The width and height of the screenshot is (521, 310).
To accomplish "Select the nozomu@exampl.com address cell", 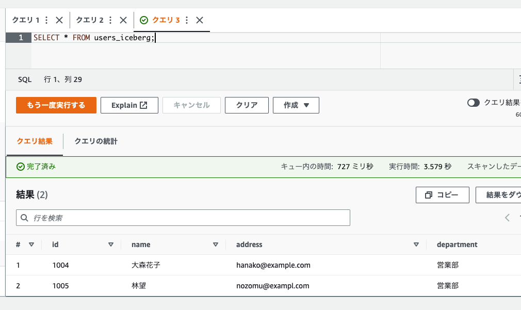I will click(272, 286).
